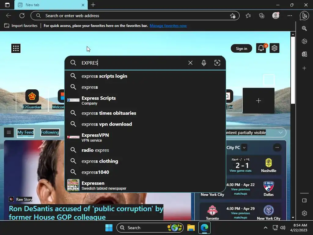Expand the City FC team dropdown
Image resolution: width=313 pixels, height=235 pixels.
point(244,148)
